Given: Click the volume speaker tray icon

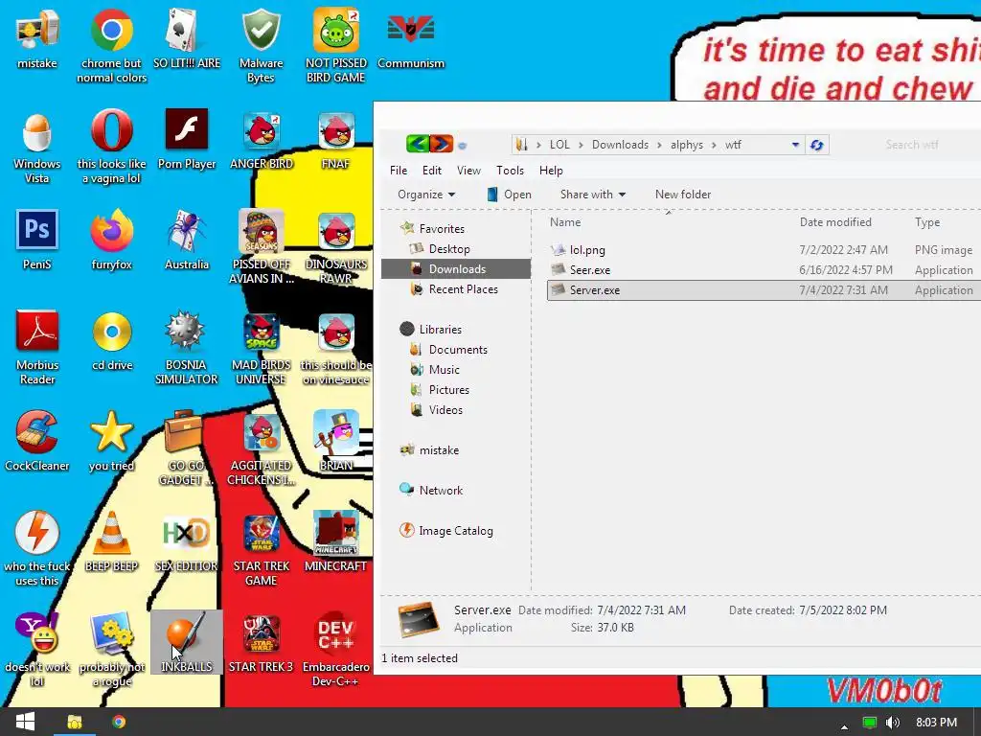Looking at the screenshot, I should pyautogui.click(x=893, y=723).
